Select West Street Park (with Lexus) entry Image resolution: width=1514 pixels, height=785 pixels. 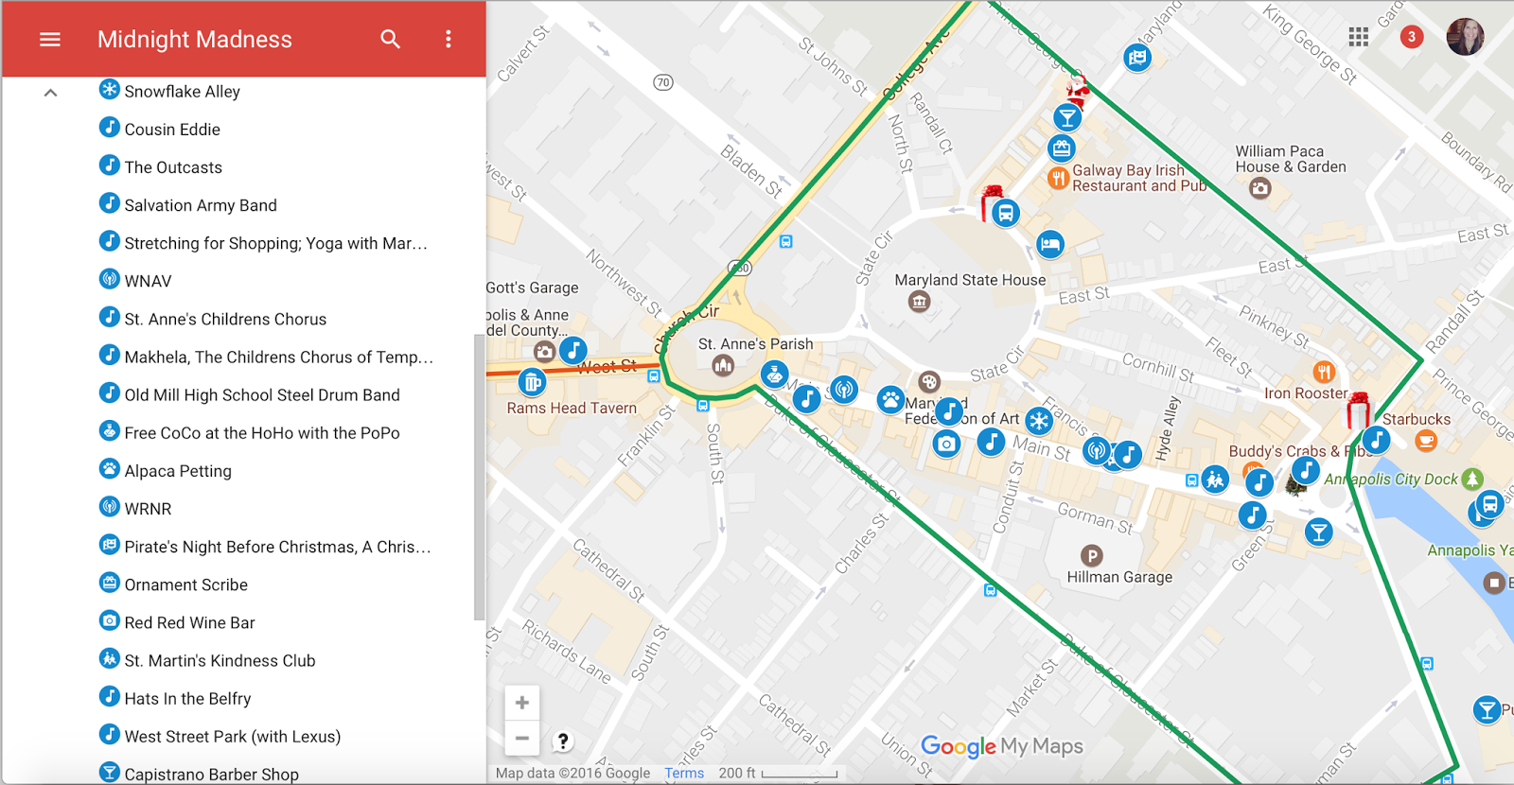click(x=220, y=736)
